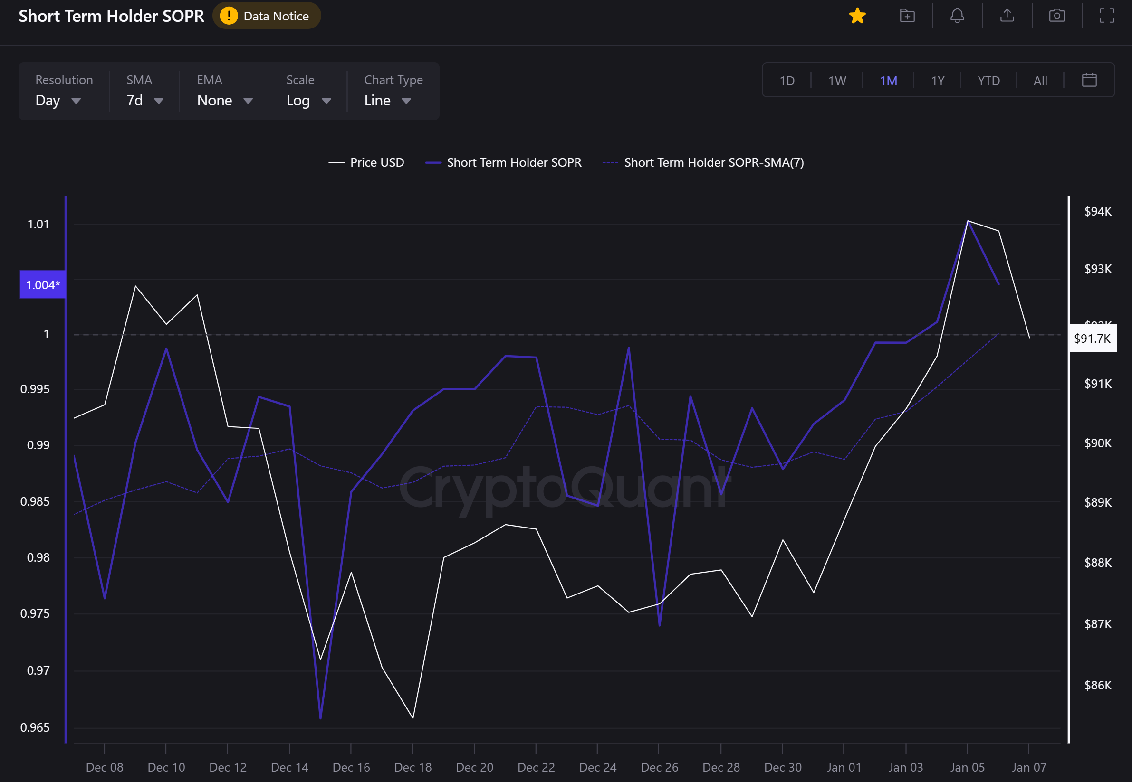Image resolution: width=1132 pixels, height=782 pixels.
Task: Take a chart screenshot with camera icon
Action: (x=1056, y=16)
